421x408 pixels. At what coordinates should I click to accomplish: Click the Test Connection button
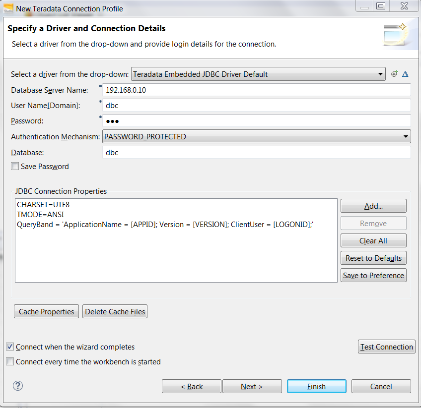point(386,347)
